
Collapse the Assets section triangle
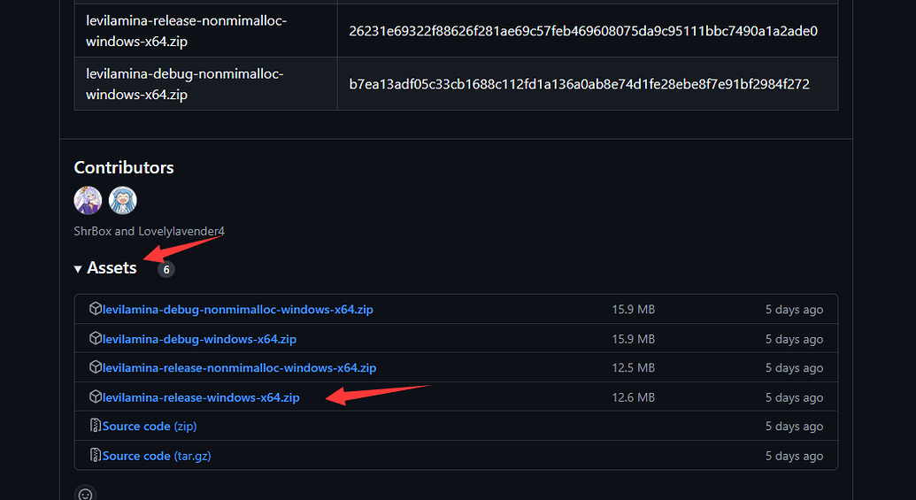click(78, 268)
